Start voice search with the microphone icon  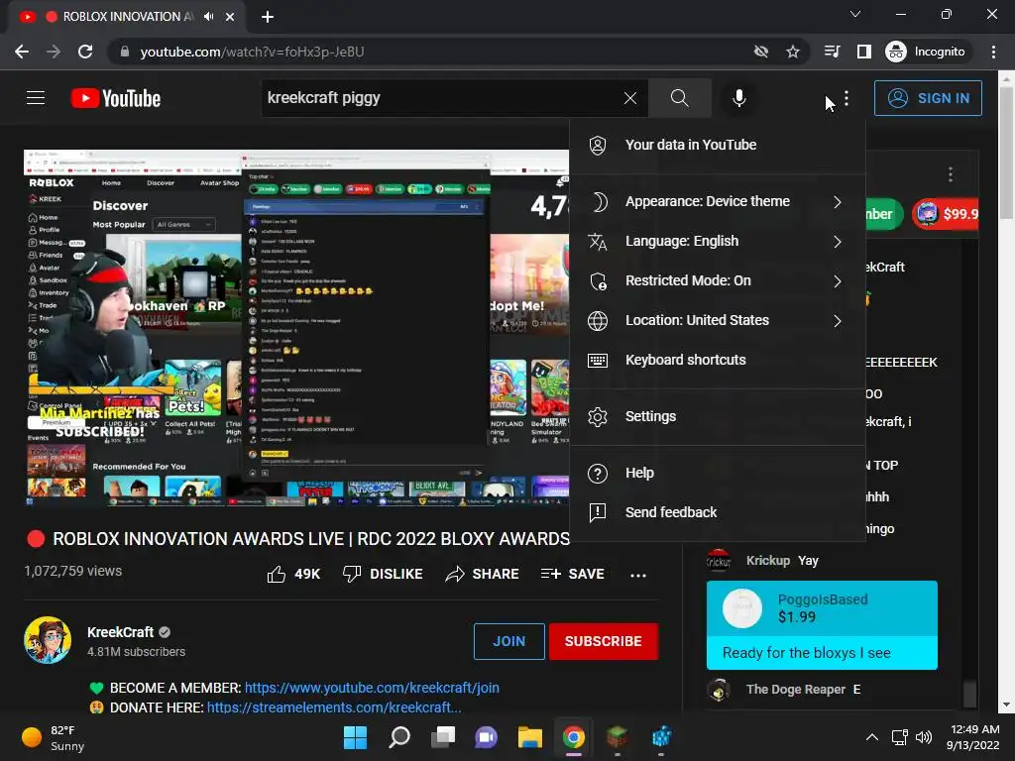click(x=738, y=98)
